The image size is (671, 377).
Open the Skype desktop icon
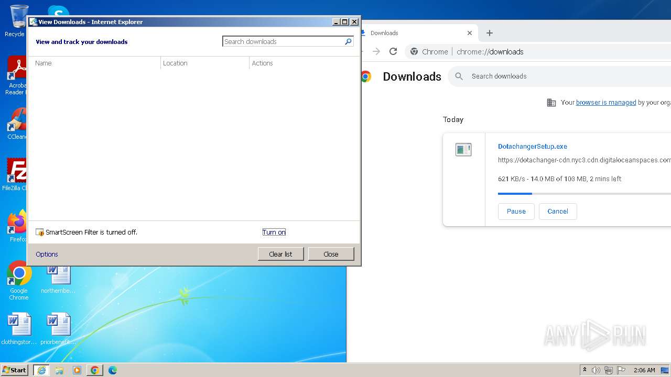(58, 10)
